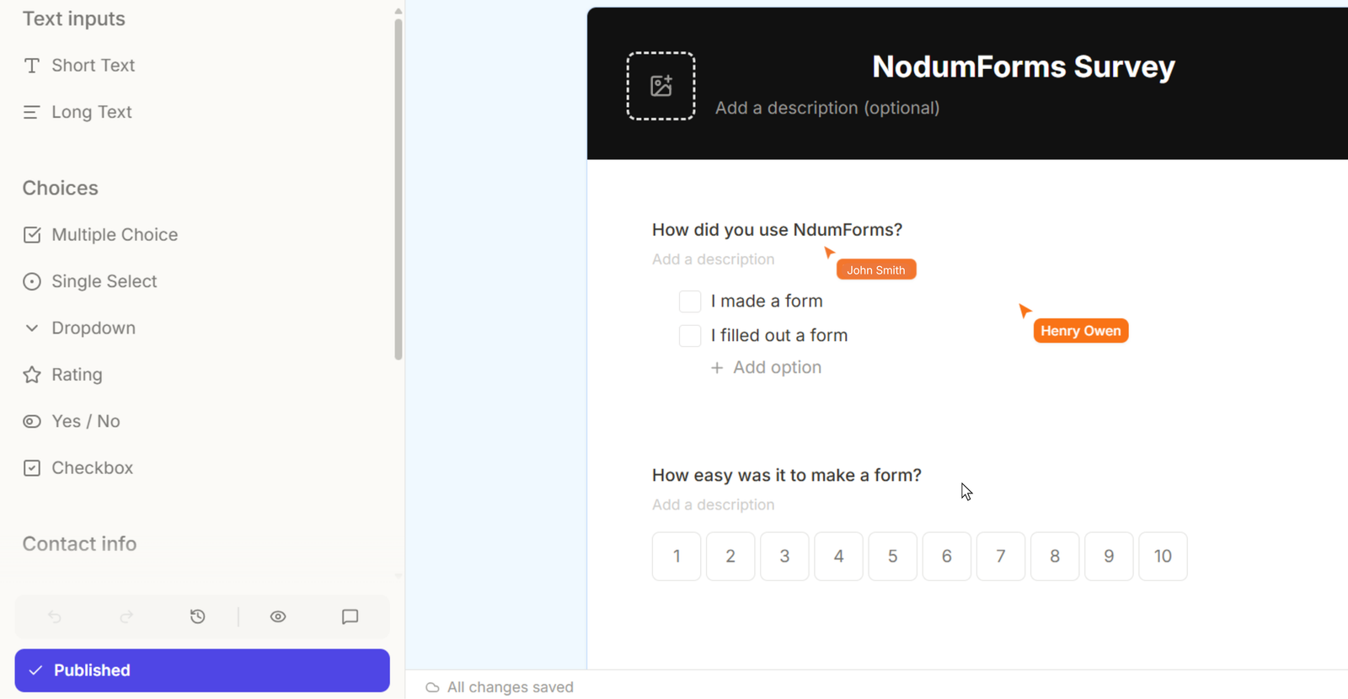Check the "I made a form" checkbox
1348x699 pixels.
pos(690,301)
